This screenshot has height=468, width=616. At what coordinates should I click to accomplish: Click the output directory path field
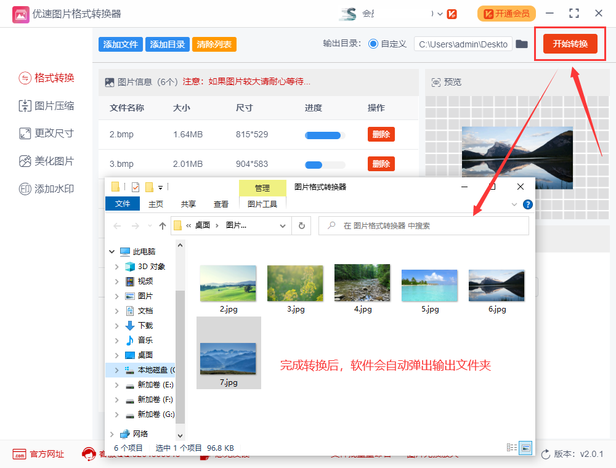(463, 44)
